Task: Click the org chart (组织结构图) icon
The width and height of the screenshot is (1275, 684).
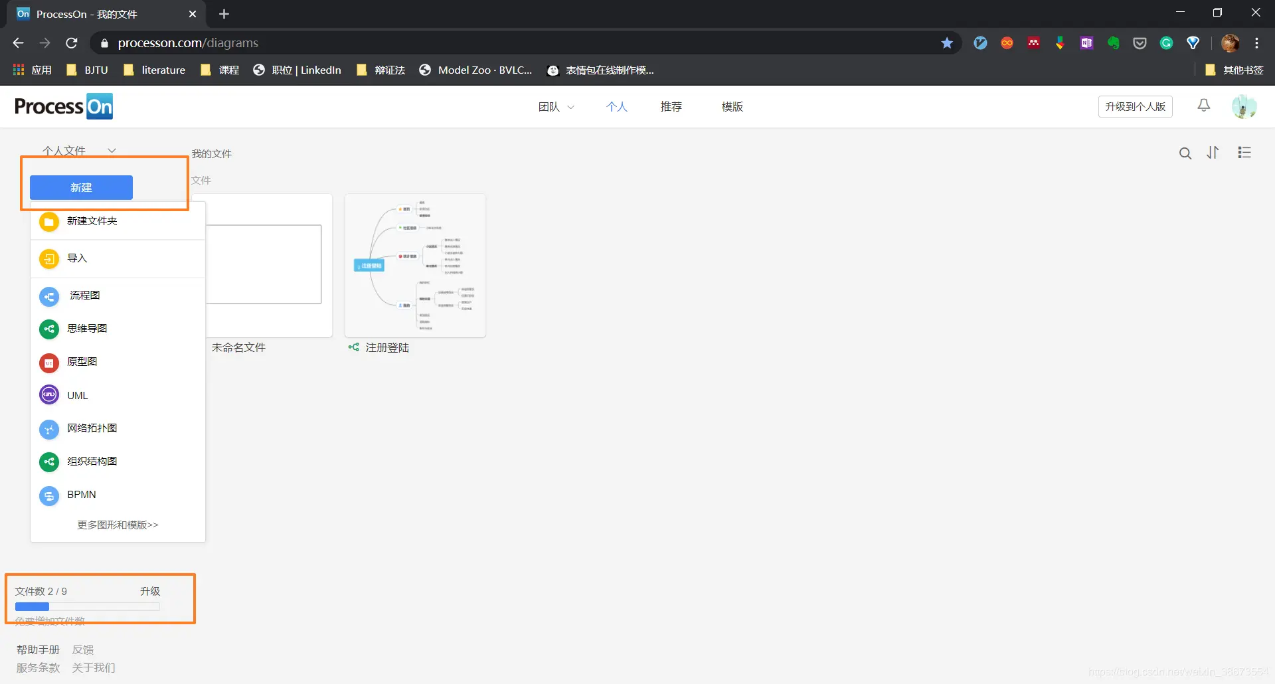Action: (x=49, y=462)
